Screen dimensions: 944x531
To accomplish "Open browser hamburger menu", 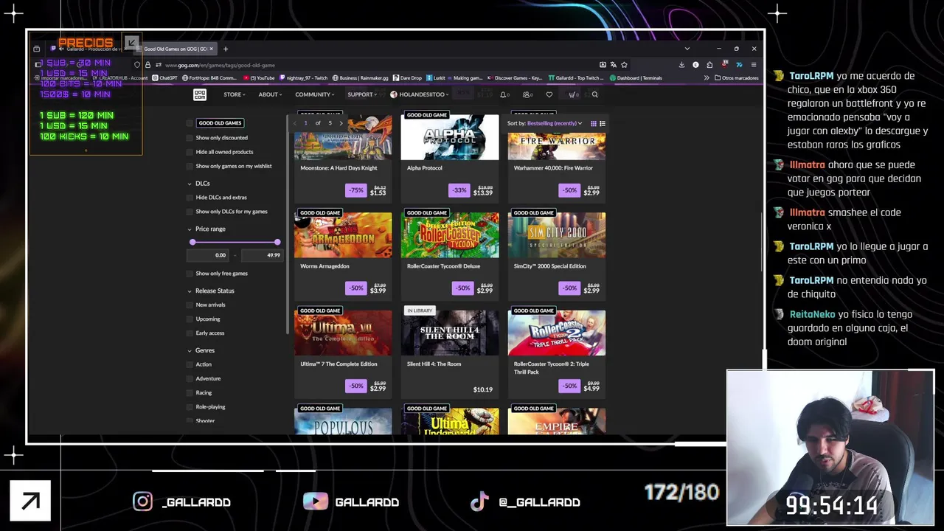I will point(753,65).
